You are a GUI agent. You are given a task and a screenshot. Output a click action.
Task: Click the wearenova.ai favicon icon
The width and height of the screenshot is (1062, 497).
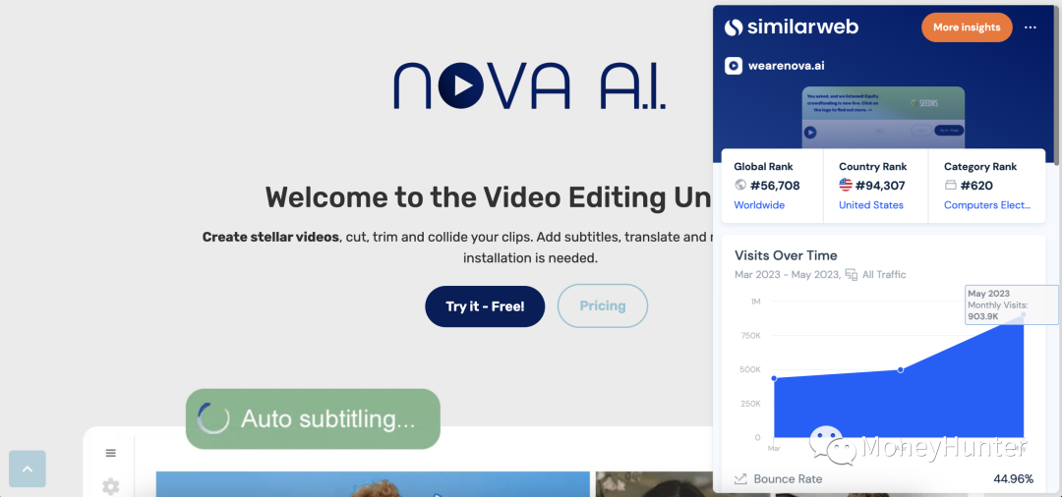pyautogui.click(x=734, y=66)
